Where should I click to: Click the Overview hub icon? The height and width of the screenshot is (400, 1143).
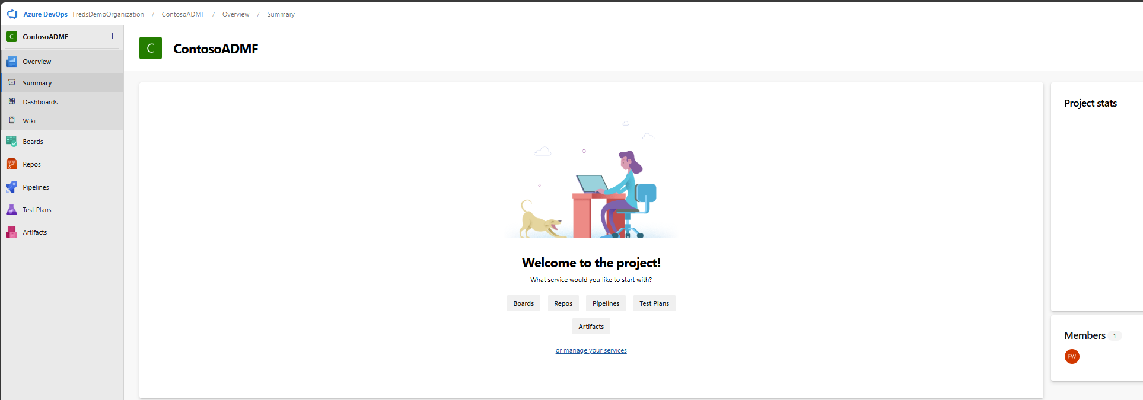point(11,62)
